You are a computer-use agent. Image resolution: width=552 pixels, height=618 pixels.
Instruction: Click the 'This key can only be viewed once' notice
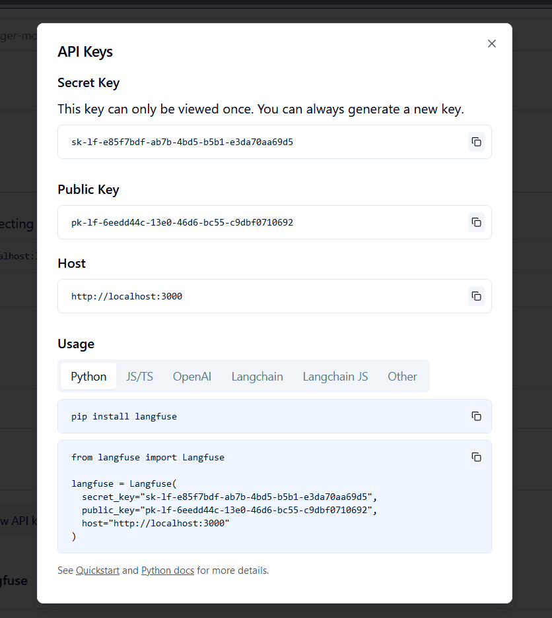tap(260, 109)
